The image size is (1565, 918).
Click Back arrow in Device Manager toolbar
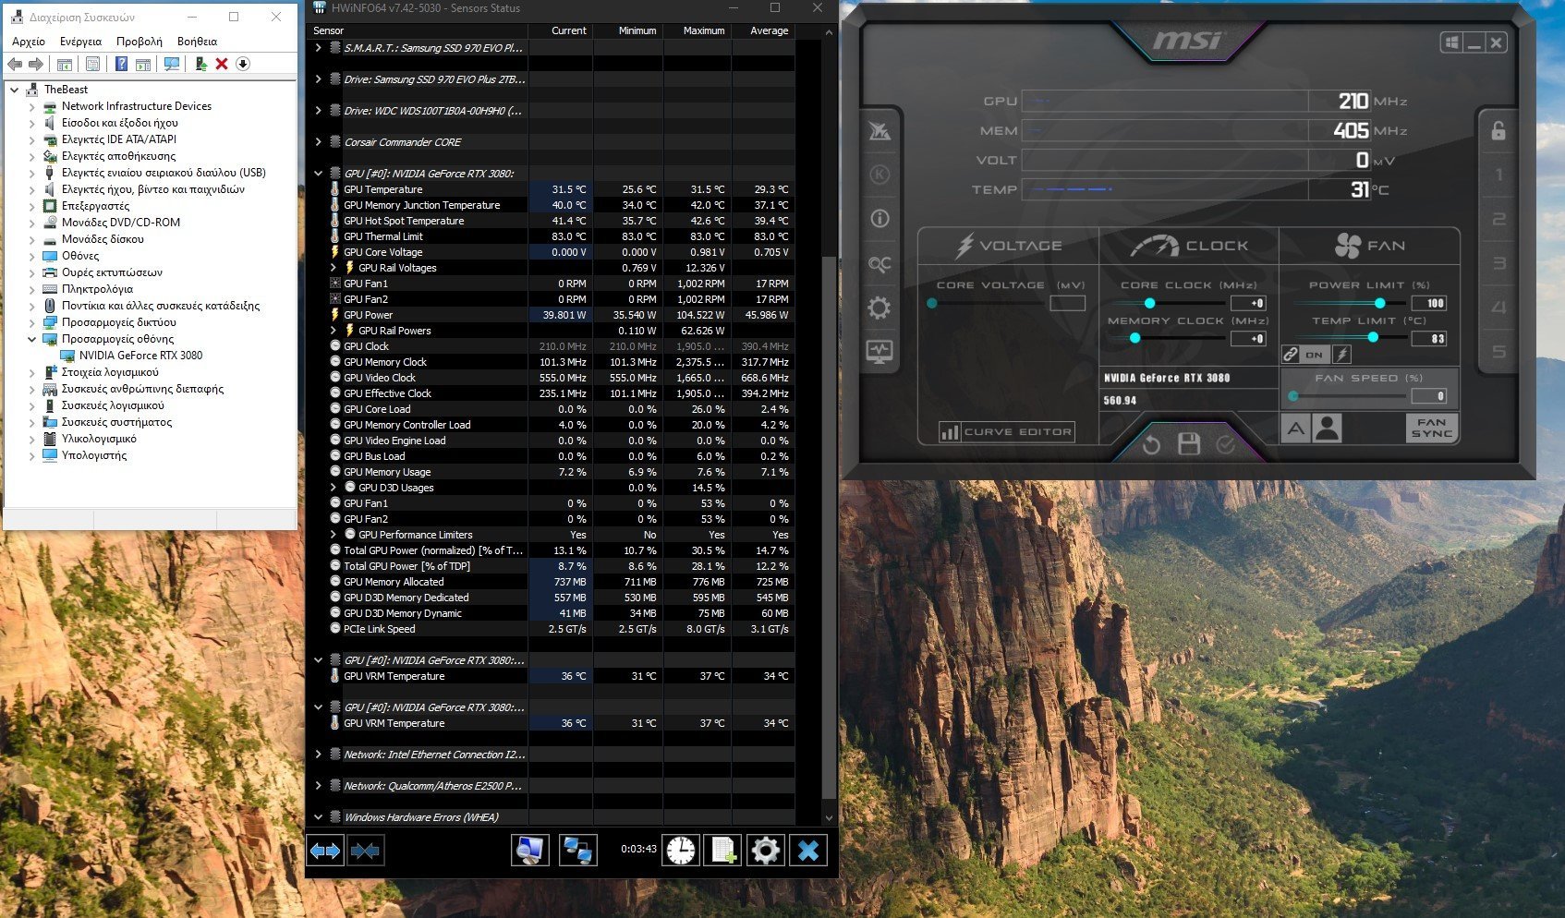click(15, 64)
